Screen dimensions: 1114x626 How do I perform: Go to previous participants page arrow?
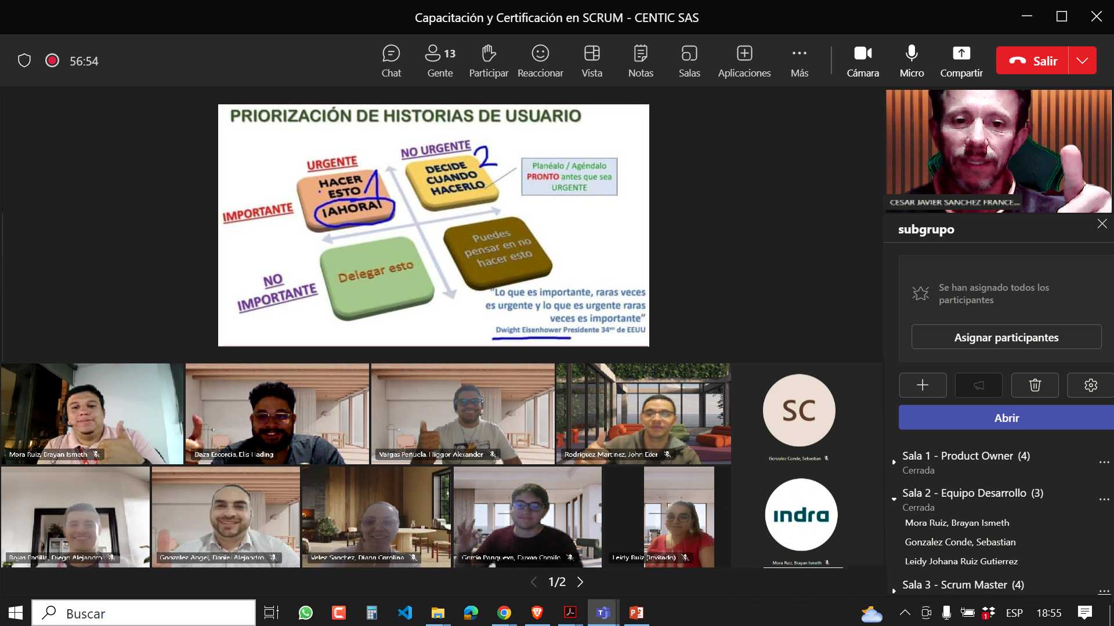click(533, 581)
